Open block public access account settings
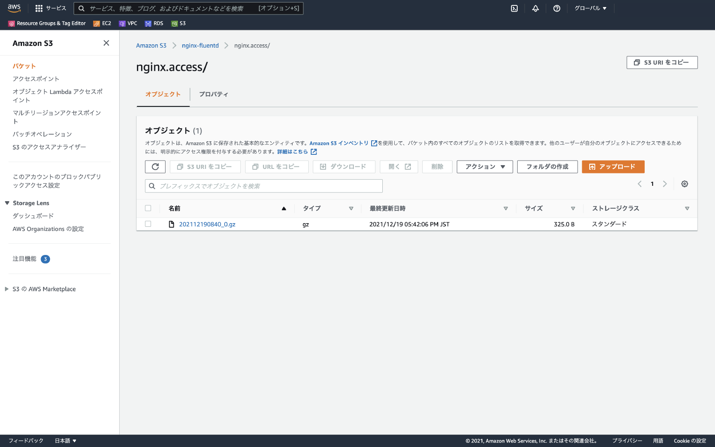The image size is (715, 447). 57,181
